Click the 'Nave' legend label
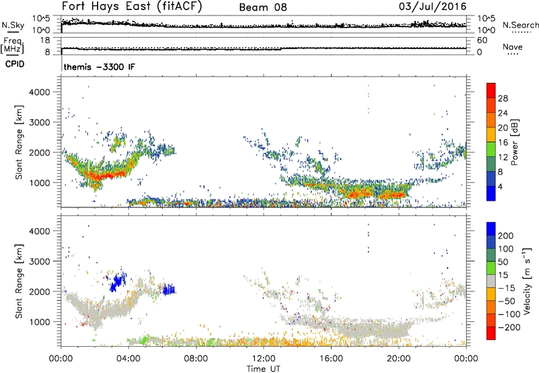539x373 pixels. coord(513,47)
